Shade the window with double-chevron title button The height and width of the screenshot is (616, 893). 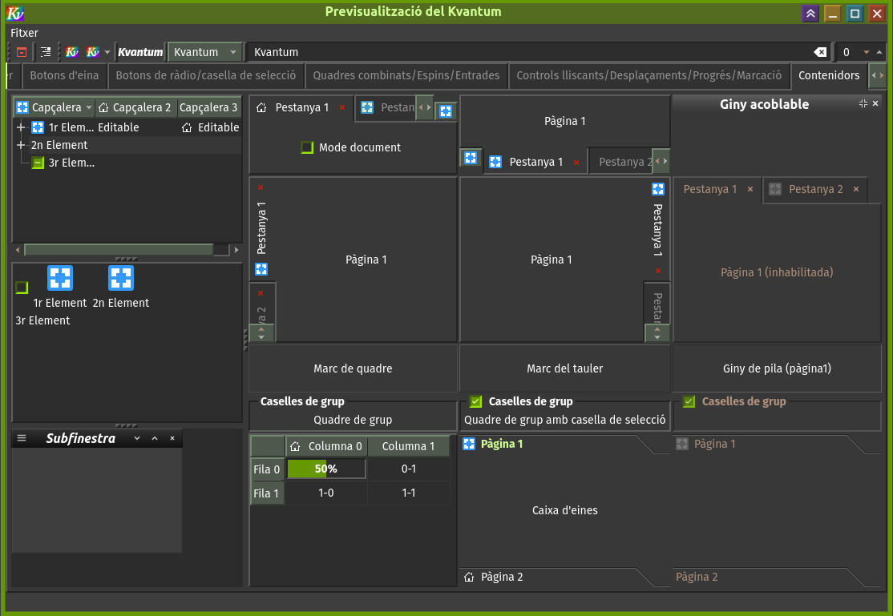point(810,13)
